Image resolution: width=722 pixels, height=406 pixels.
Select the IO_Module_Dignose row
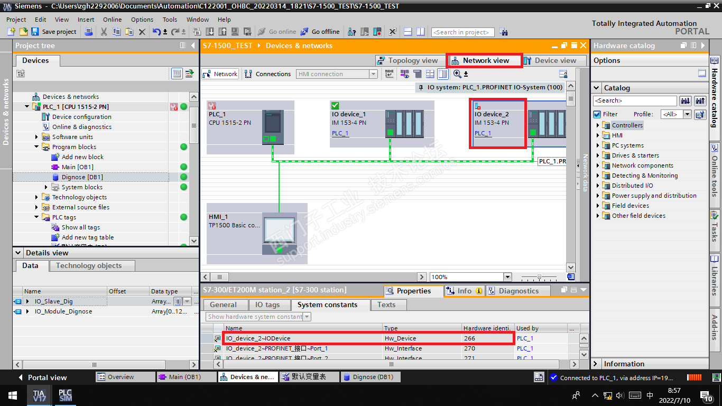click(x=106, y=311)
